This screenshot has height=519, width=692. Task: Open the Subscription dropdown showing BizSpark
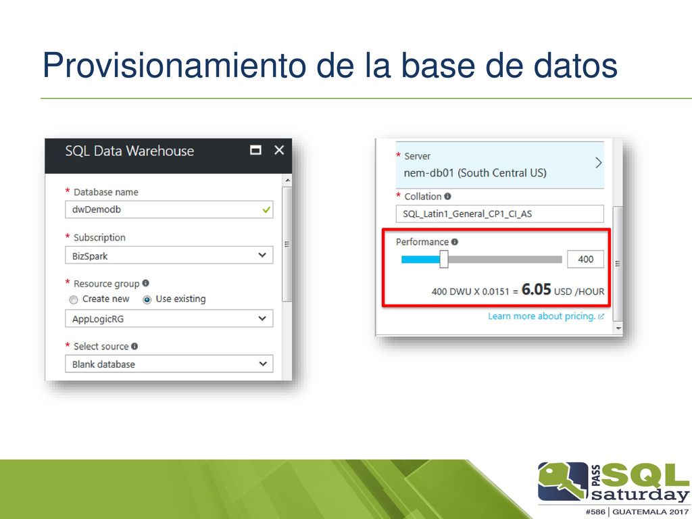point(169,255)
